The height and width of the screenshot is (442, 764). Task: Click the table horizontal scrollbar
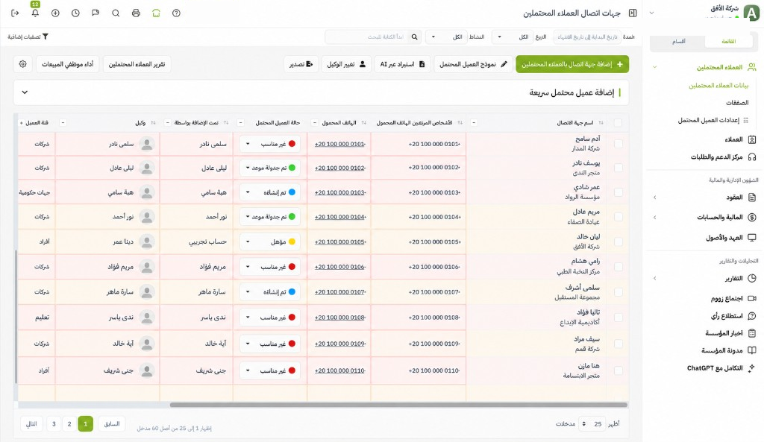(398, 405)
